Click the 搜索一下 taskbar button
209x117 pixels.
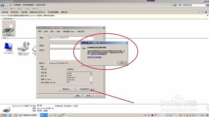pyautogui.click(x=44, y=115)
